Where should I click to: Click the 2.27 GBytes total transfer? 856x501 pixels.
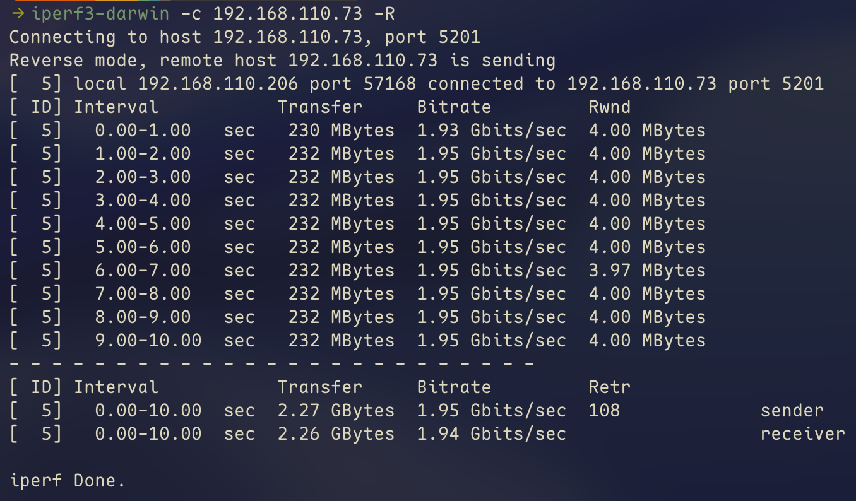(x=336, y=411)
